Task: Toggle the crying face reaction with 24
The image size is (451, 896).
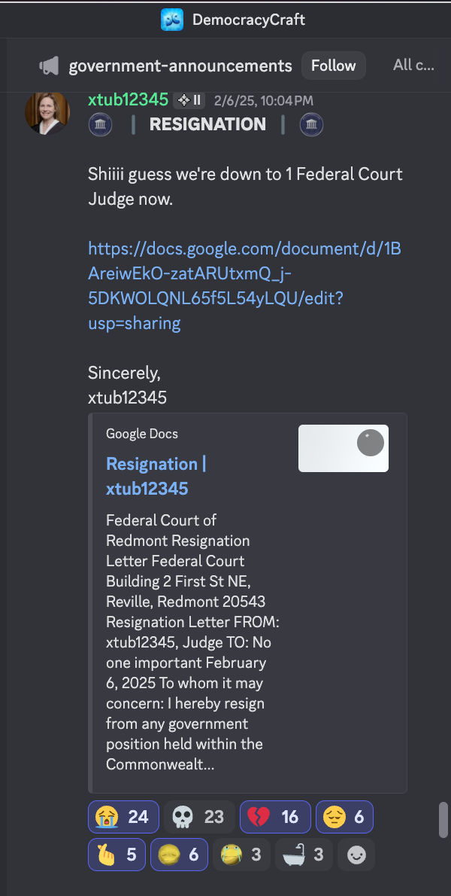Action: pos(123,817)
